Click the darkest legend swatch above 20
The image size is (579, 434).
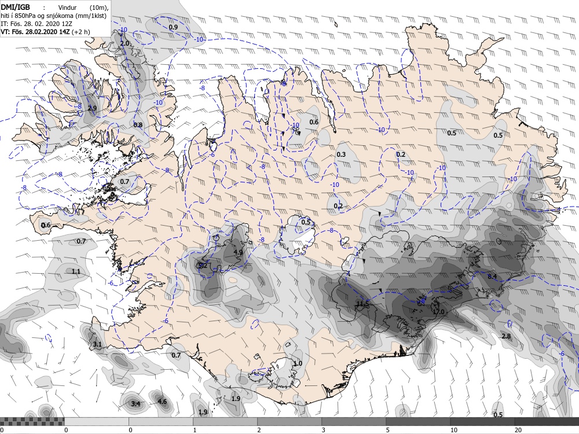coord(547,421)
